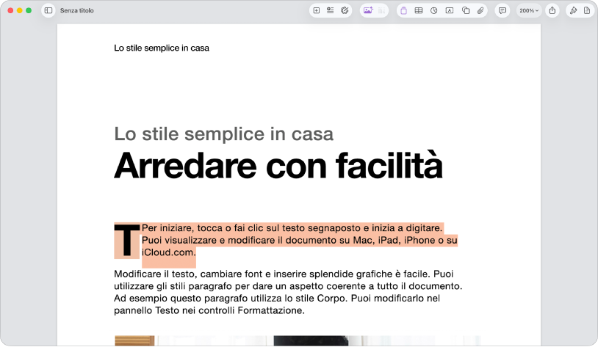Click the Add Page icon
This screenshot has height=347, width=598.
(317, 11)
